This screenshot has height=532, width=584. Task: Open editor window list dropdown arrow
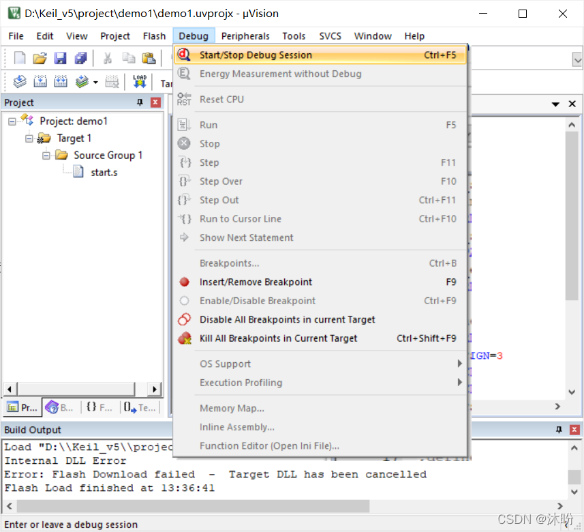pyautogui.click(x=555, y=104)
